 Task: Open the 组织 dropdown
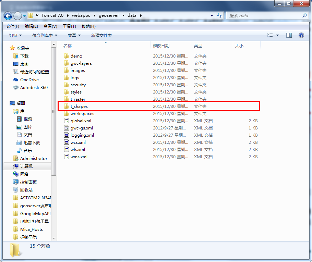[x=15, y=35]
